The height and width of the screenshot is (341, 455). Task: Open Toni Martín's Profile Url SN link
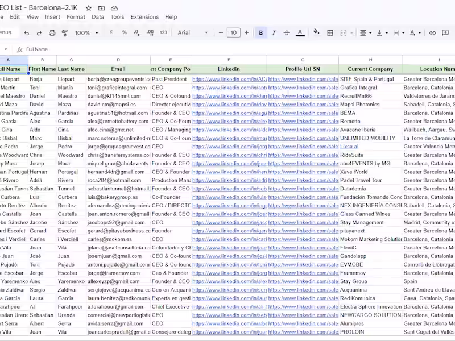coord(303,88)
